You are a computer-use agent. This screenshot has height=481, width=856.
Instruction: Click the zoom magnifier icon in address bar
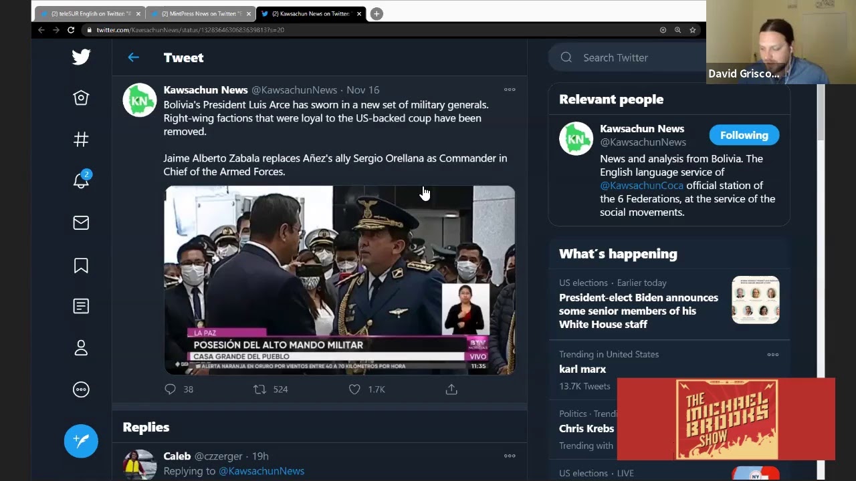677,30
